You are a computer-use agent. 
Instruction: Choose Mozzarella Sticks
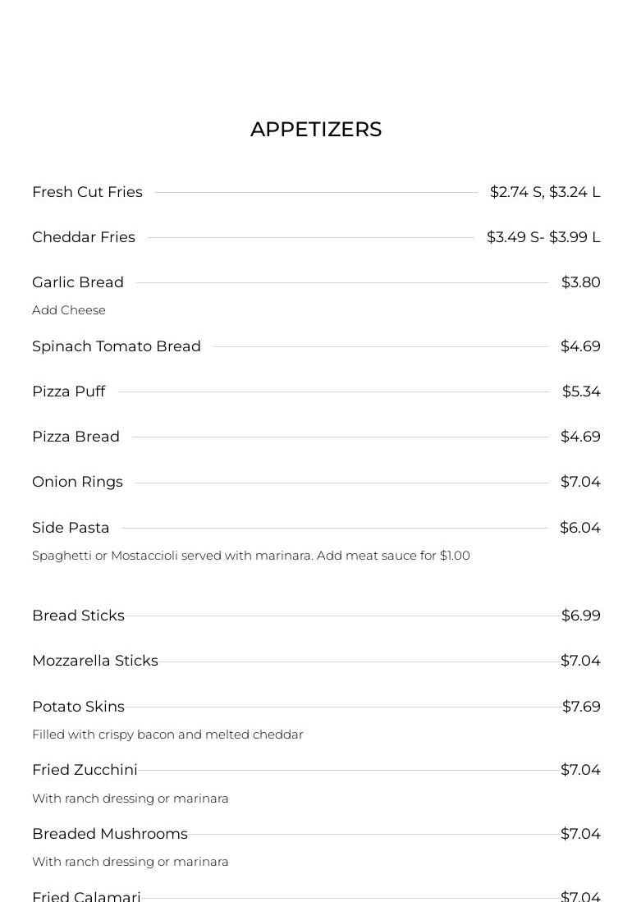pos(95,661)
